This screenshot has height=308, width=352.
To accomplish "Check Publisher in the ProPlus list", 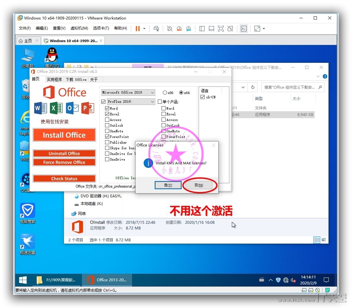I will point(107,142).
